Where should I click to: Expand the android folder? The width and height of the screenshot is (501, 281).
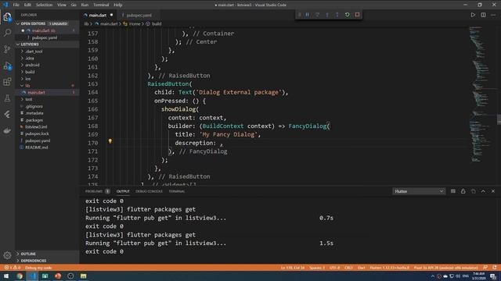click(x=47, y=65)
